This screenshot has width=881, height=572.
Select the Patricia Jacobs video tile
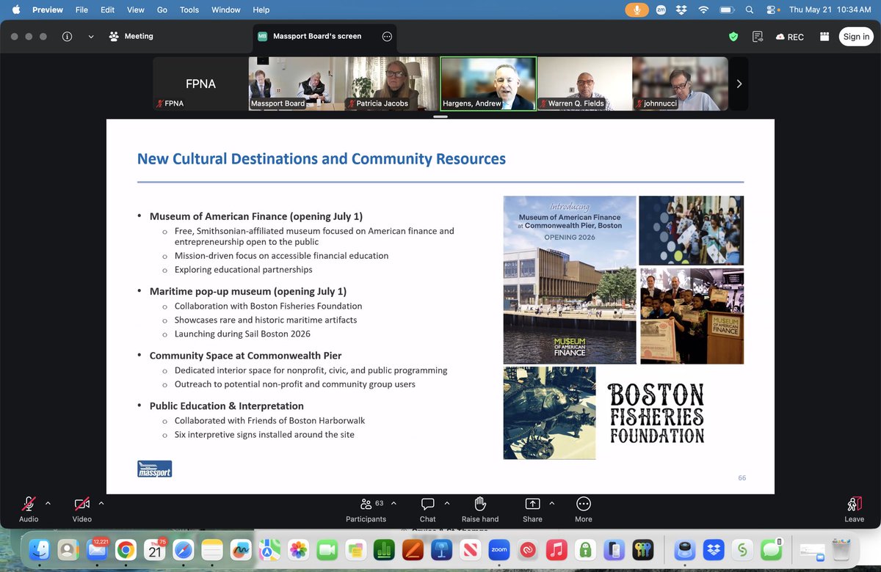(x=393, y=84)
